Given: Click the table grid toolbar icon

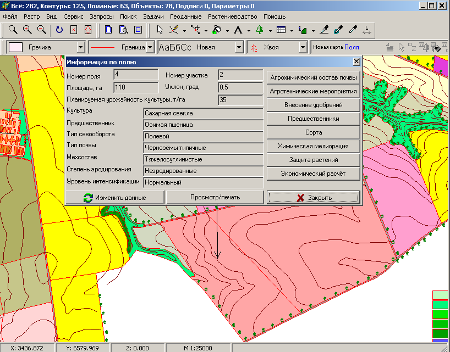Looking at the screenshot, I should tap(281, 30).
